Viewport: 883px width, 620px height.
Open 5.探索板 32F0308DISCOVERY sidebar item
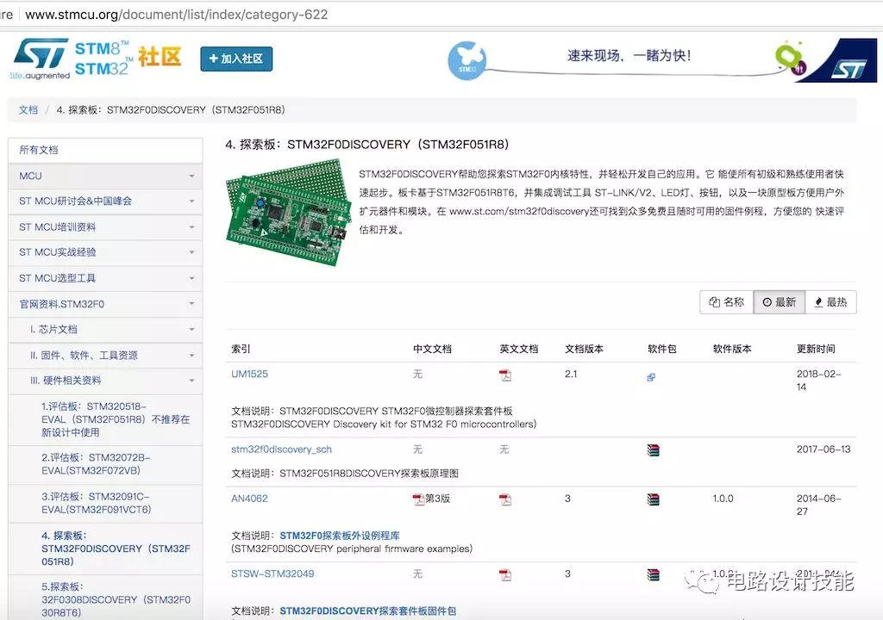point(105,598)
